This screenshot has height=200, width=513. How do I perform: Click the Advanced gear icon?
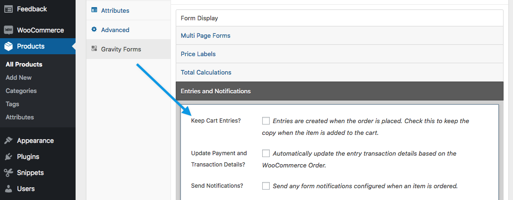[x=94, y=30]
